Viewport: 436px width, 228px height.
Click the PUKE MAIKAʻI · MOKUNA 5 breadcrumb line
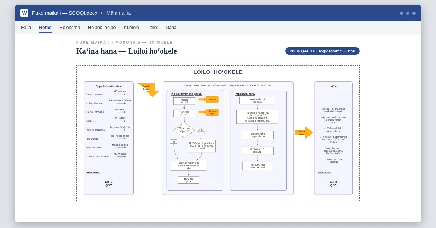(125, 42)
